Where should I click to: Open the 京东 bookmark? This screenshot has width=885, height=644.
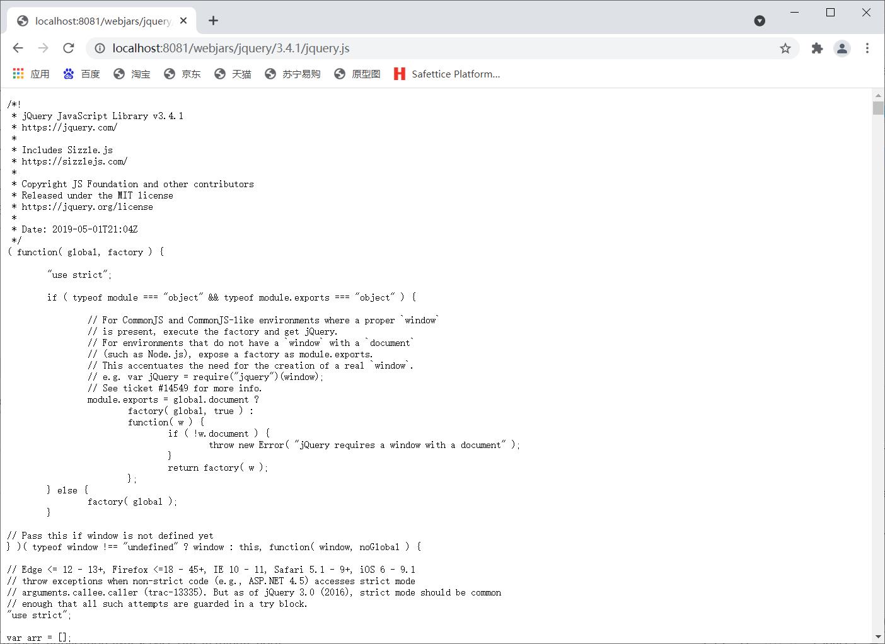(x=183, y=74)
